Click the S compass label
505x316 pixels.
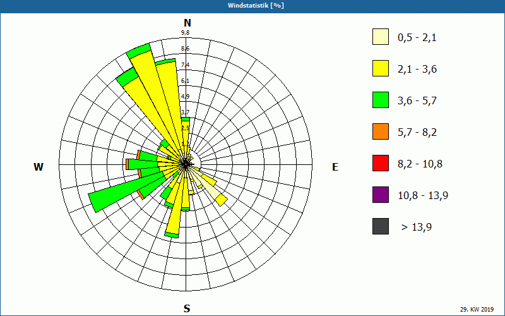[x=187, y=308]
